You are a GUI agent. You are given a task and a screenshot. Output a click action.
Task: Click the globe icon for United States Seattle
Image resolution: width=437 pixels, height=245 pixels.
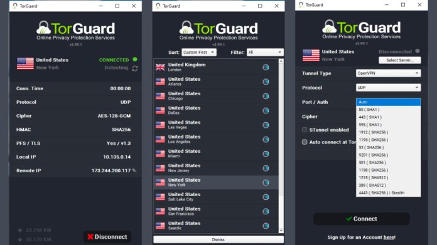pos(266,226)
